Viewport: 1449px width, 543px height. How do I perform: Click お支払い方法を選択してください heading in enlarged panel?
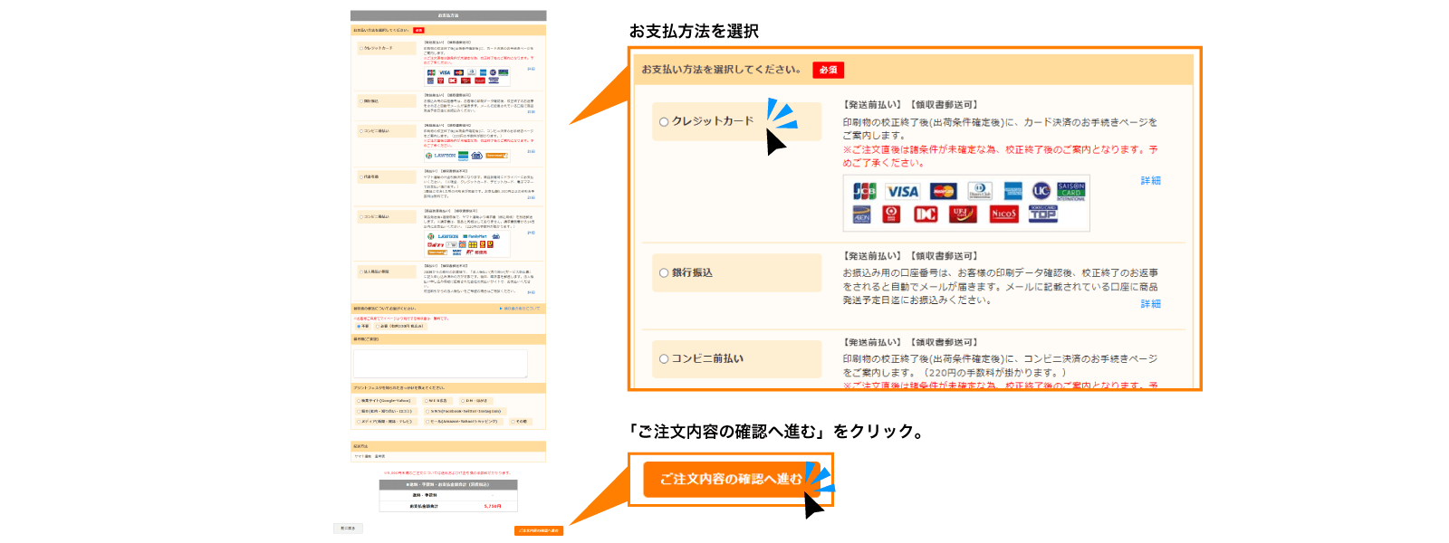point(721,70)
